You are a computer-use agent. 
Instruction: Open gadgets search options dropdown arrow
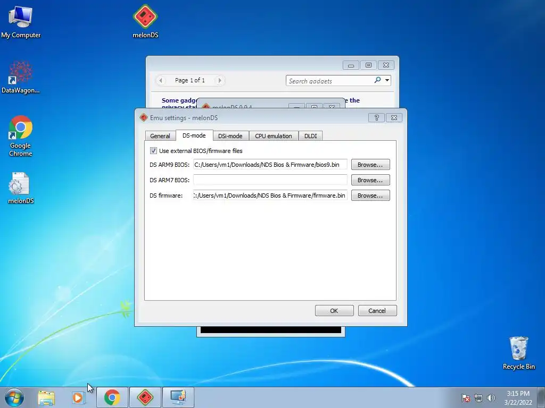[387, 80]
